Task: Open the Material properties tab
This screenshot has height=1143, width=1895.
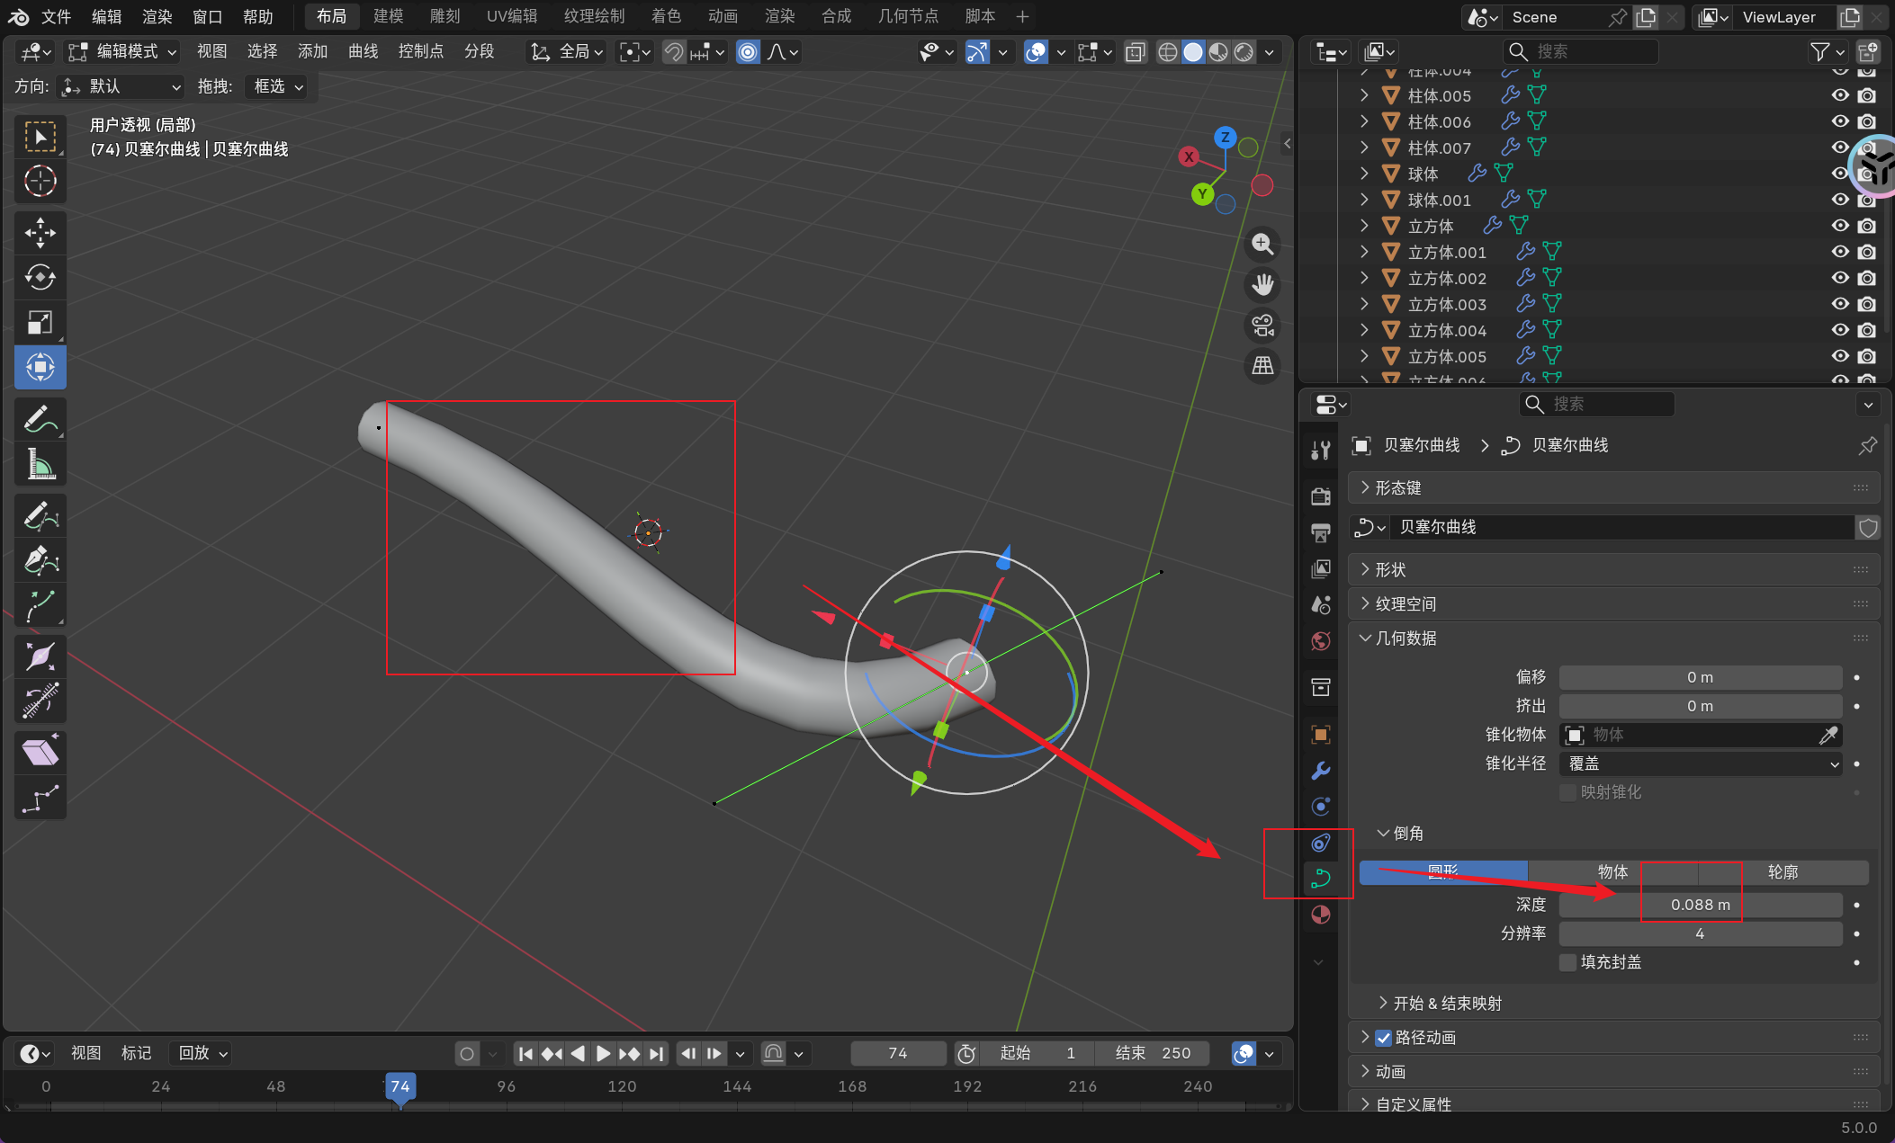Action: (x=1320, y=915)
